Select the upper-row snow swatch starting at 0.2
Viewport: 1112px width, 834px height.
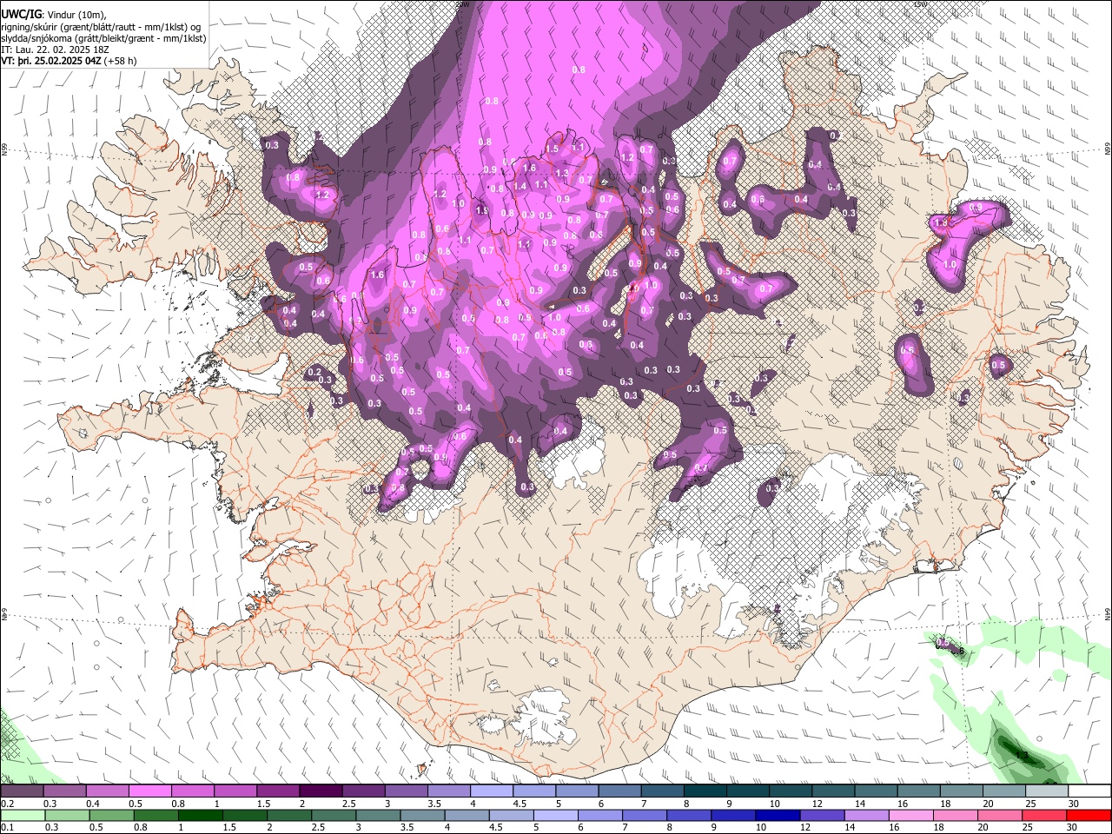(22, 791)
